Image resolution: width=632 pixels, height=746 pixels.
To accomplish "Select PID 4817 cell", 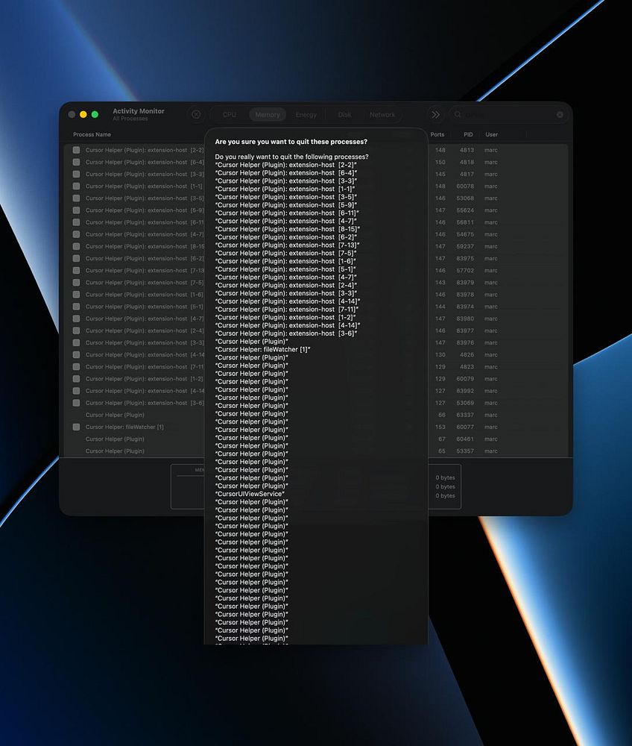I will tap(466, 174).
